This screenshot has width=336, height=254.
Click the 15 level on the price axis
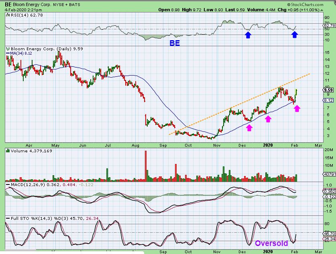point(327,53)
